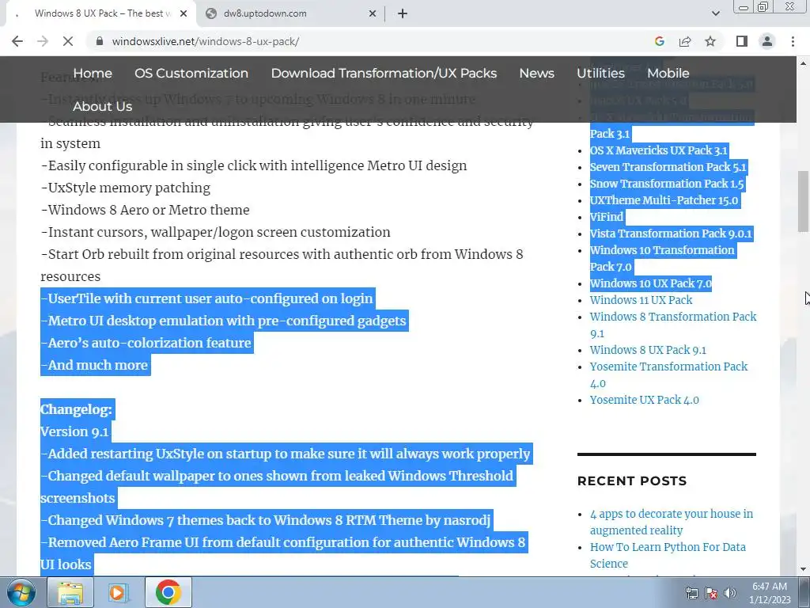Open Download Transformation/UX Packs menu
810x608 pixels.
(384, 74)
